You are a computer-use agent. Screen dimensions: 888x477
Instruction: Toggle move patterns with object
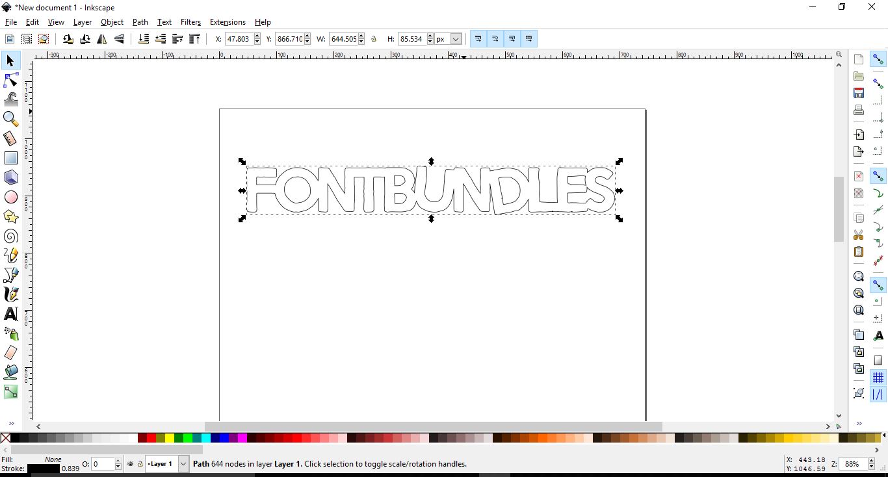tap(529, 39)
